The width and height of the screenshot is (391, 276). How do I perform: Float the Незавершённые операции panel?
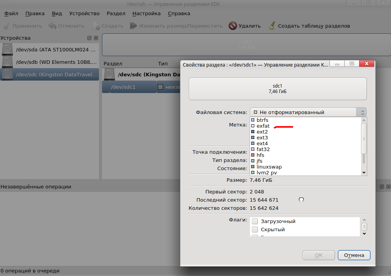382,186
